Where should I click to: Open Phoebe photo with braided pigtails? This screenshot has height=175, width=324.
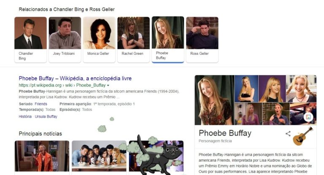click(x=301, y=89)
